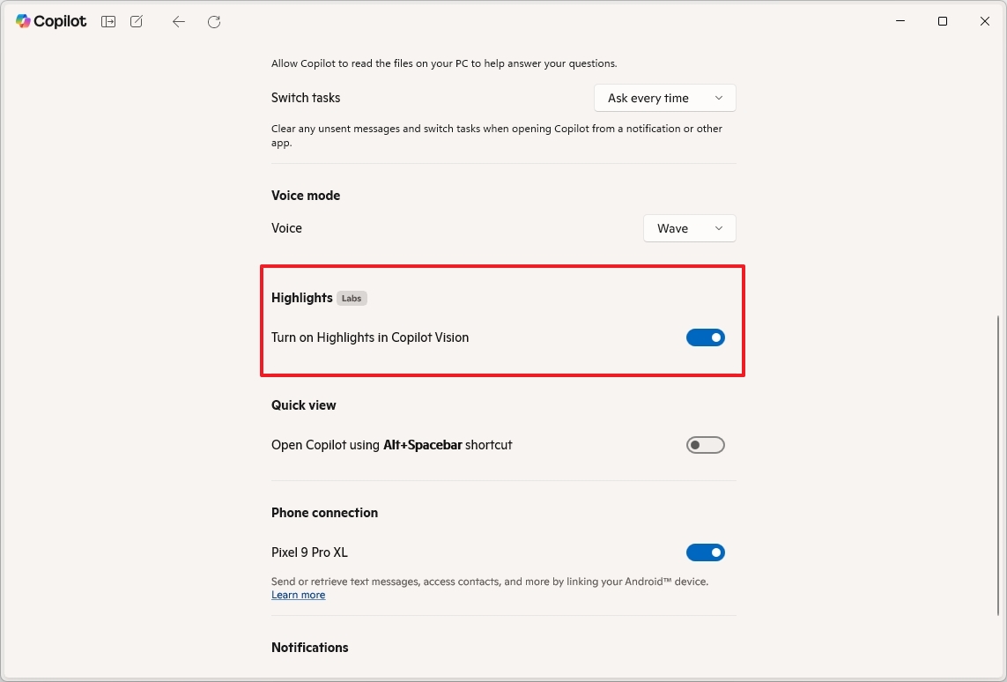
Task: Refresh Copilot with the reload icon
Action: pos(213,22)
